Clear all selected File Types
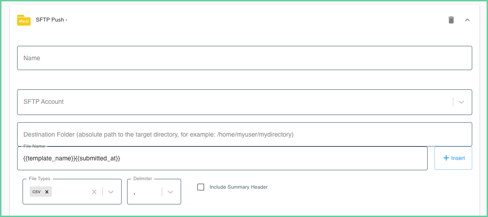The image size is (488, 217). (x=94, y=192)
